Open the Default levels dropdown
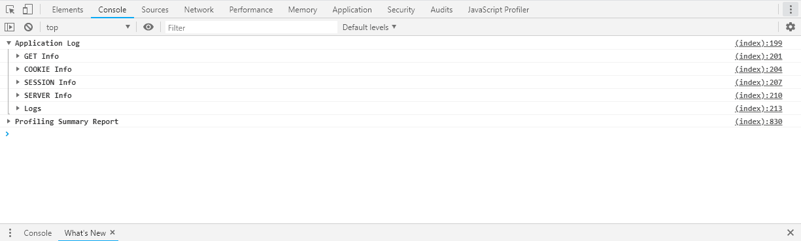 point(369,27)
